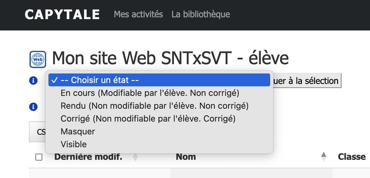Viewport: 370px width, 178px height.
Task: Choose 'Rendu' state from the list
Action: [155, 106]
